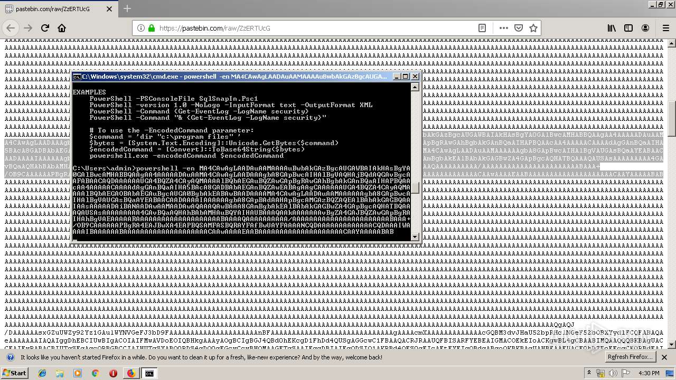
Task: Click Firefox page scrollbar up arrow
Action: pyautogui.click(x=672, y=44)
